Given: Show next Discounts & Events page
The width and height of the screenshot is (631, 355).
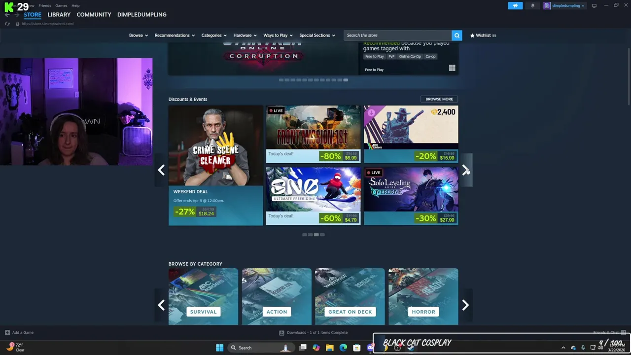Looking at the screenshot, I should [465, 170].
